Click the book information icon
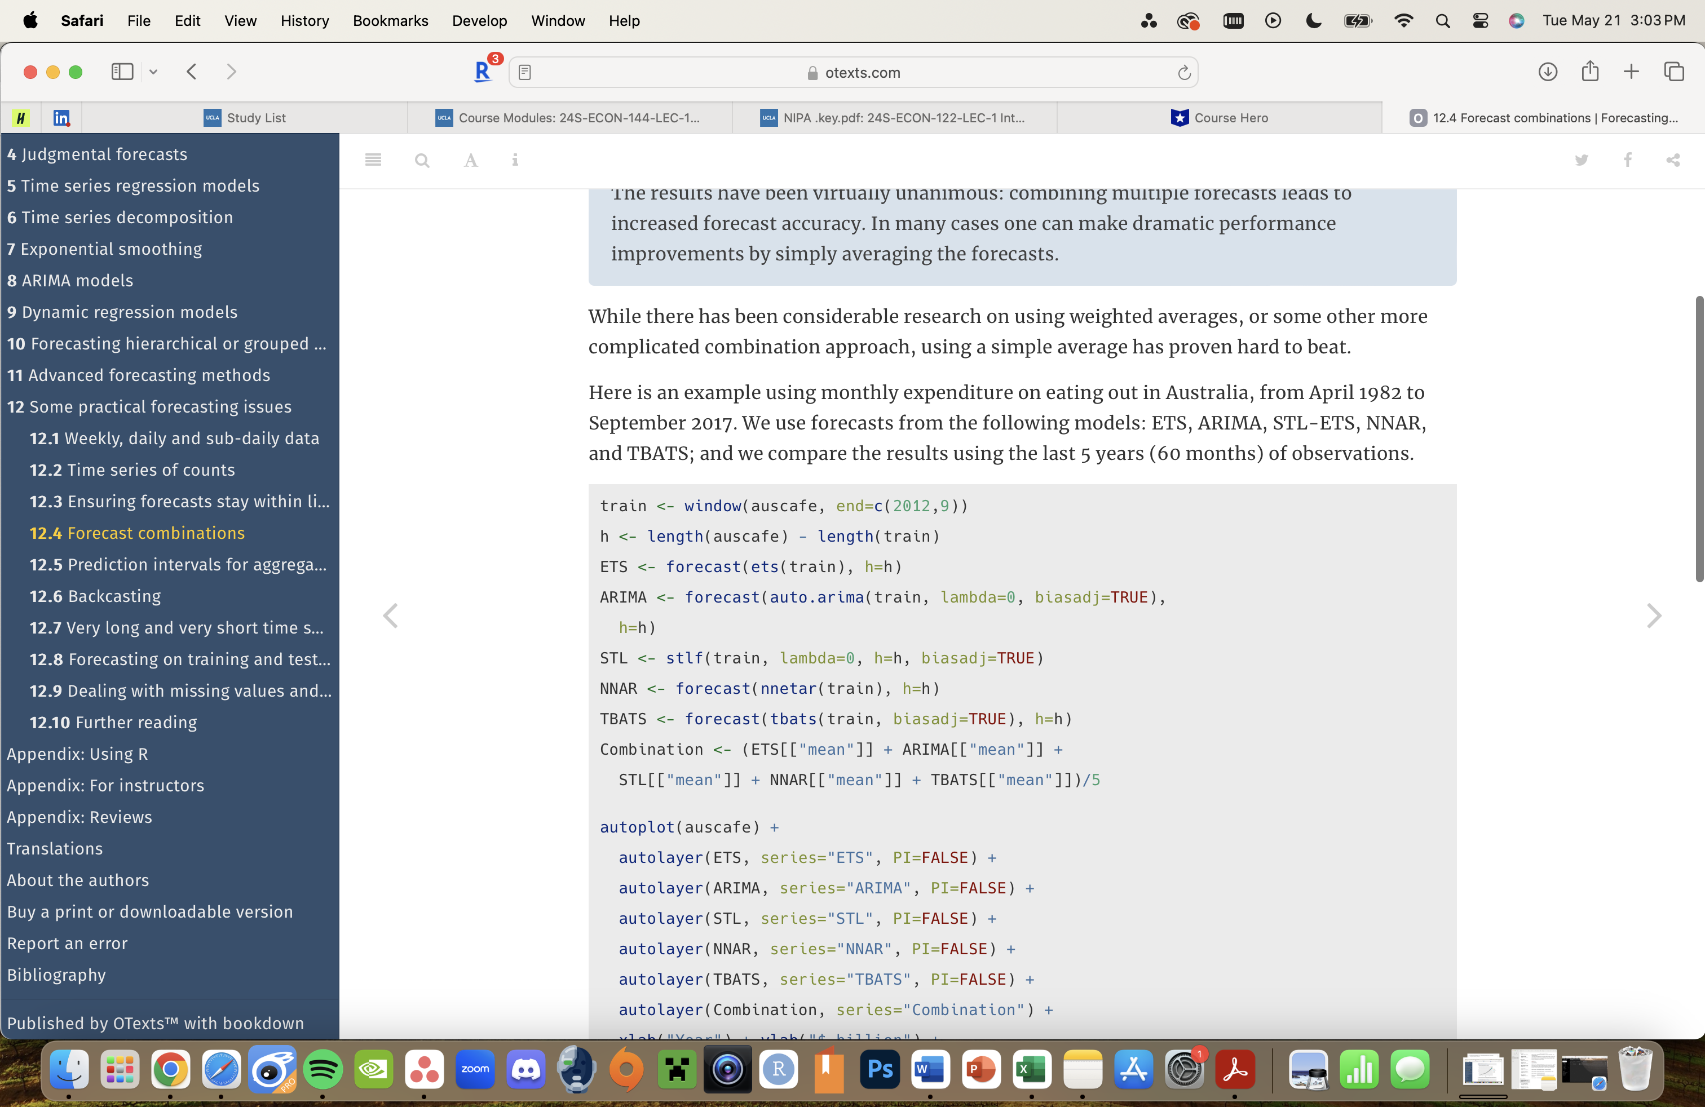The image size is (1705, 1107). pos(515,160)
